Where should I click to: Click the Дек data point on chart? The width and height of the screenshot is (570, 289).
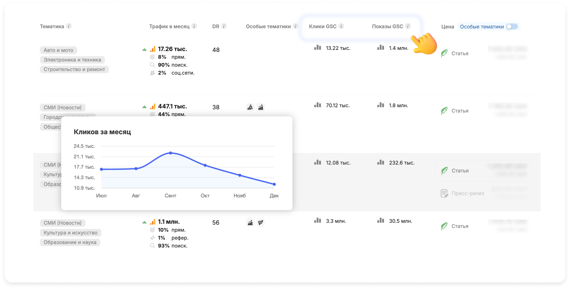(x=274, y=184)
